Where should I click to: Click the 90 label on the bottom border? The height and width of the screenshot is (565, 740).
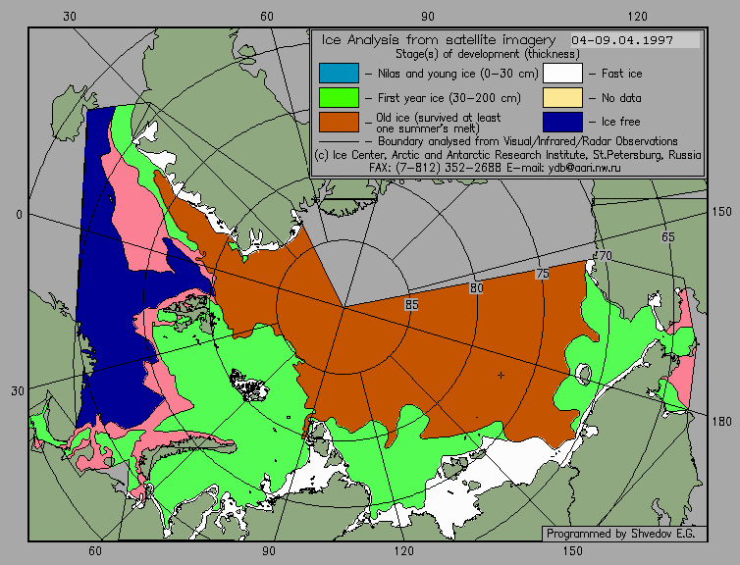click(x=269, y=551)
